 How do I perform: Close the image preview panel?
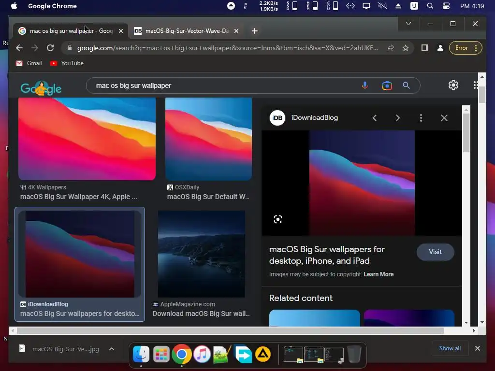(x=444, y=118)
